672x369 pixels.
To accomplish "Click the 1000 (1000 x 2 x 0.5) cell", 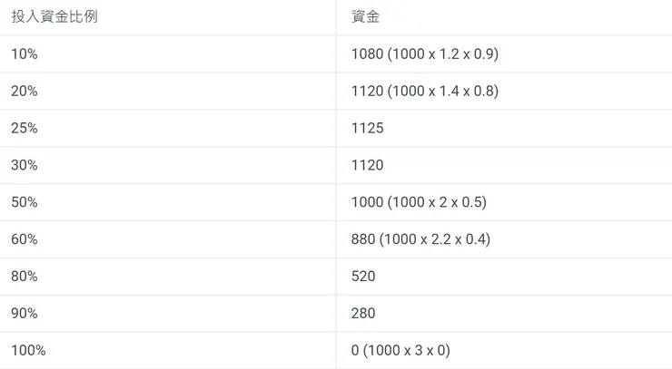I will (419, 202).
